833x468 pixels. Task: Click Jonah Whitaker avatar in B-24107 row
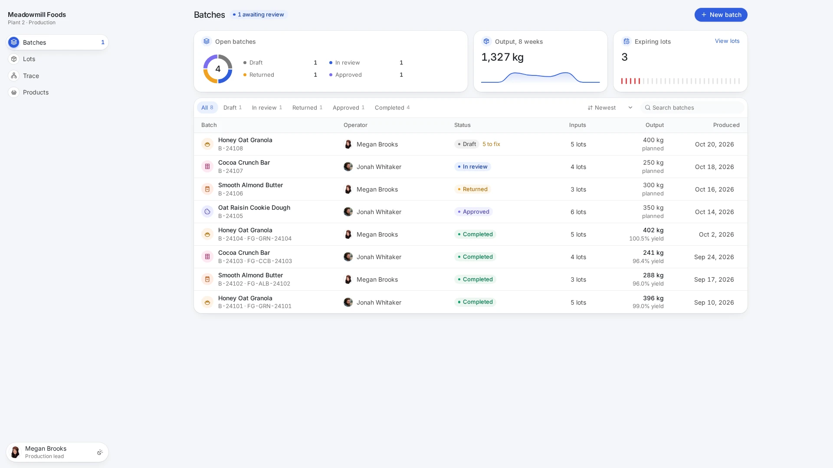pyautogui.click(x=348, y=167)
